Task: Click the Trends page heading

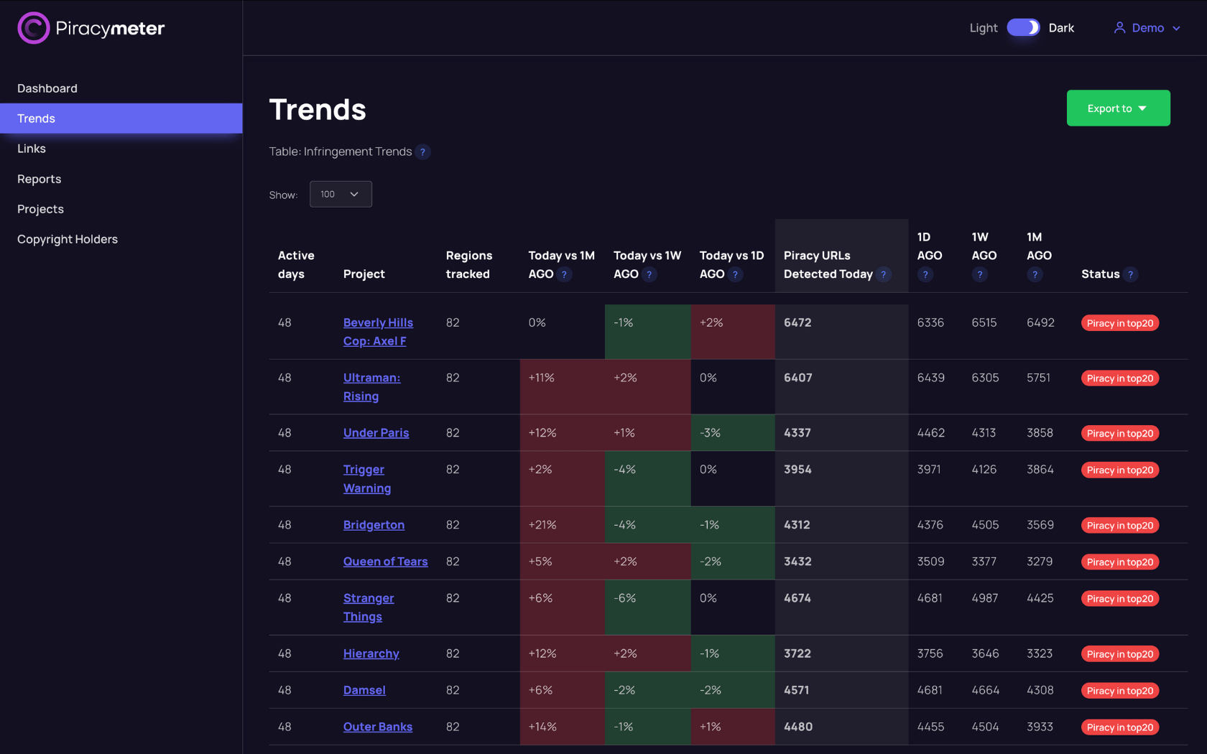Action: pyautogui.click(x=318, y=110)
